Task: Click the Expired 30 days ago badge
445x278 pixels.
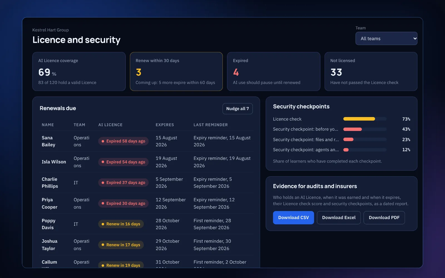Action: click(123, 203)
